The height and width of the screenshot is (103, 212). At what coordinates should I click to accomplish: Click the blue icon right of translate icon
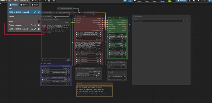coord(130,1)
